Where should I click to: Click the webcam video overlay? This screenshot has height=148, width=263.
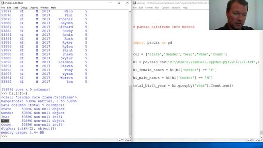(x=236, y=15)
